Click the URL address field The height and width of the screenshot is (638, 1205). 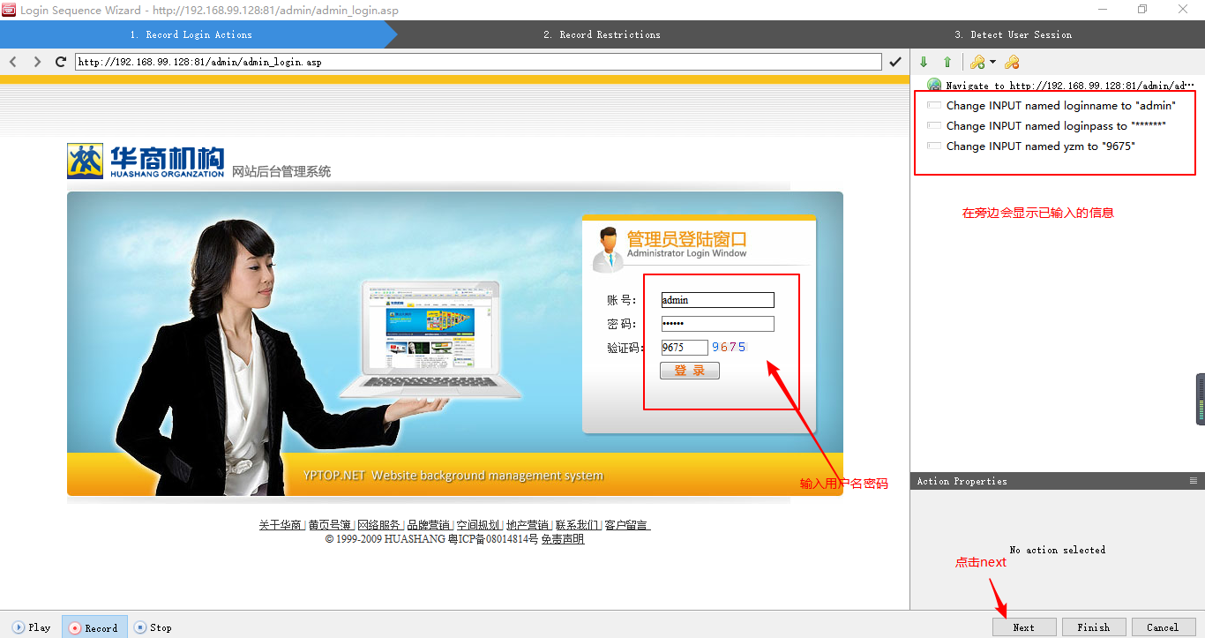[476, 62]
